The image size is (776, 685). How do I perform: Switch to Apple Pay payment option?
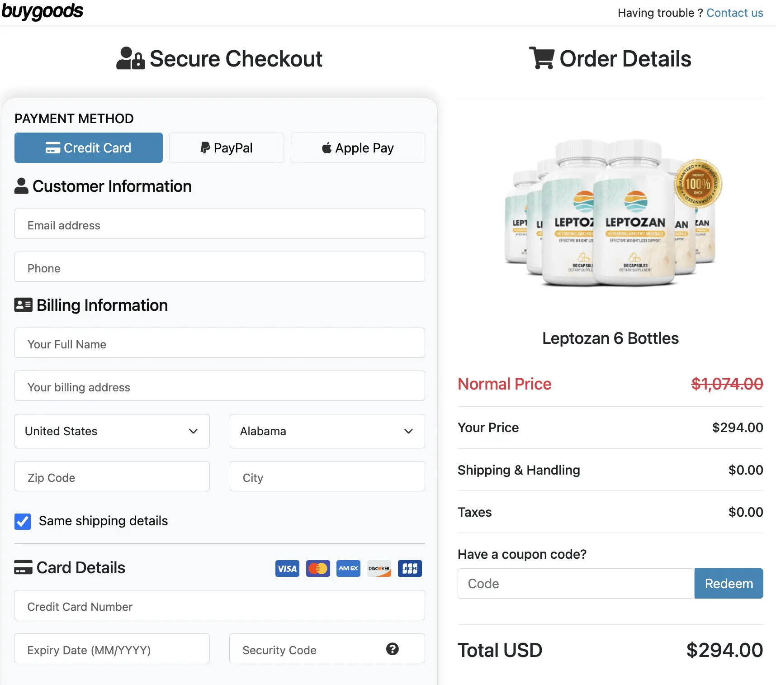[x=358, y=148]
